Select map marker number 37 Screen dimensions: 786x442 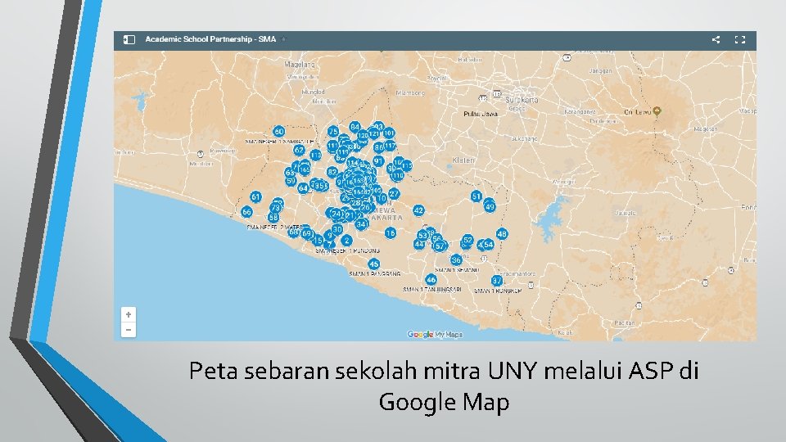(x=497, y=281)
